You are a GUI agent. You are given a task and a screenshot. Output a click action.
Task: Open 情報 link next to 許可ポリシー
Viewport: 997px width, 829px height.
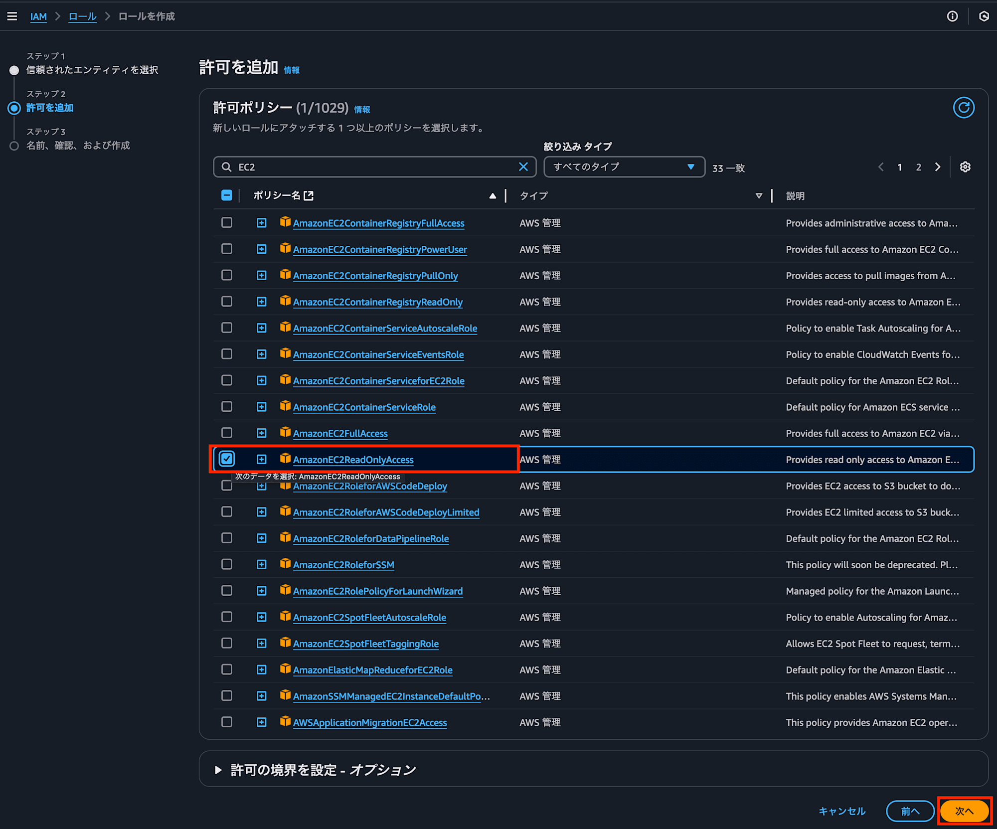tap(362, 110)
